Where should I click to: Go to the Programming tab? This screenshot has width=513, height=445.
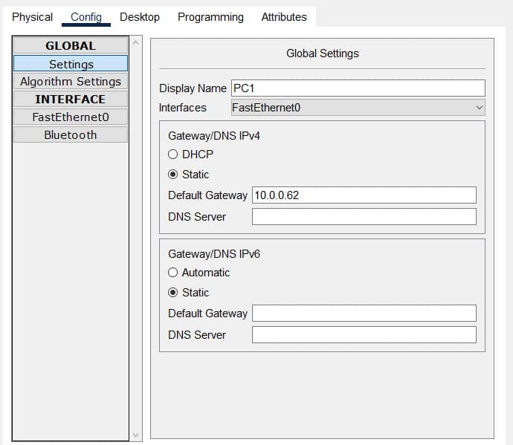coord(210,16)
